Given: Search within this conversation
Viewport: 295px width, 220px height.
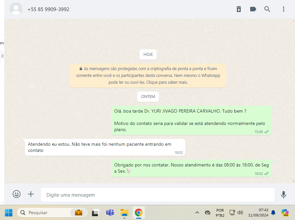Looking at the screenshot, I should point(267,9).
